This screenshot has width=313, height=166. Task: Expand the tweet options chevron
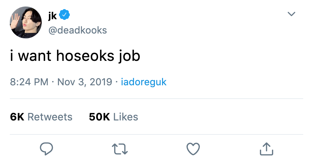(291, 14)
